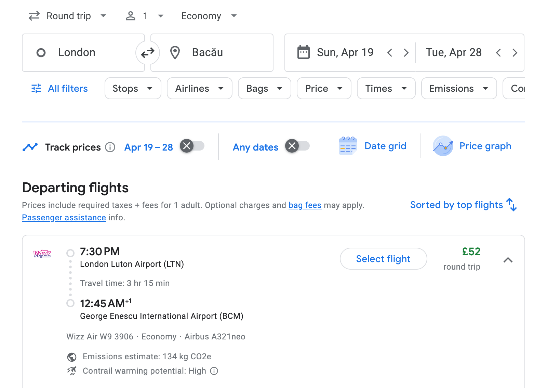Dismiss the Apr 19 – 28 tracking chip
547x388 pixels.
[187, 146]
